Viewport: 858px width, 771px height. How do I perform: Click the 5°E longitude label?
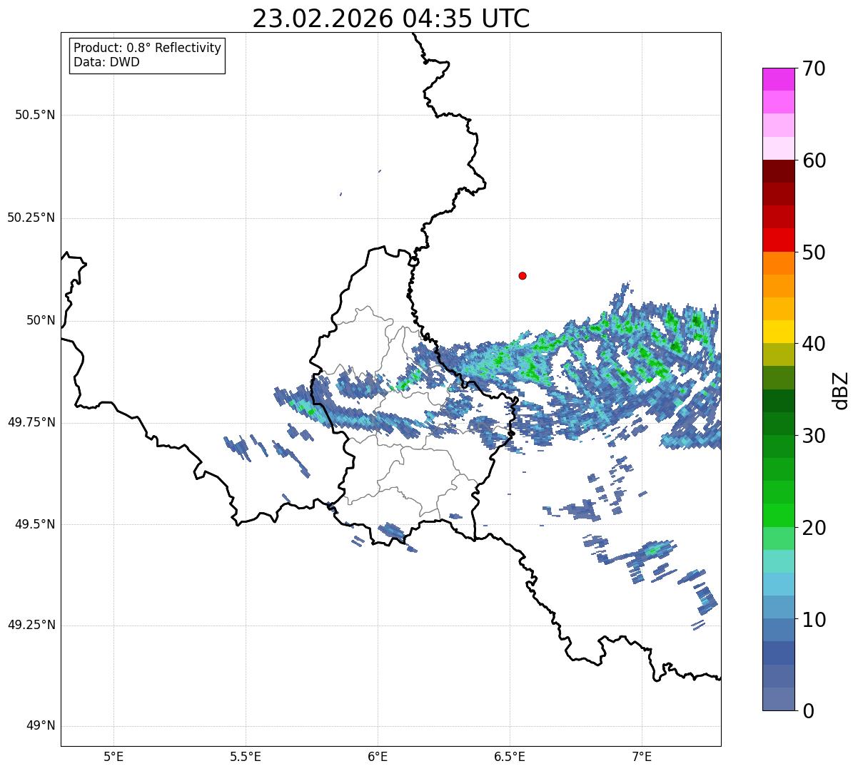tap(113, 757)
